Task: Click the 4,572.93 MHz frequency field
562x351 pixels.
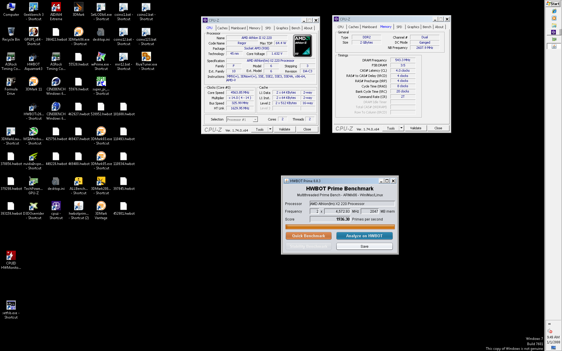Action: pos(337,211)
